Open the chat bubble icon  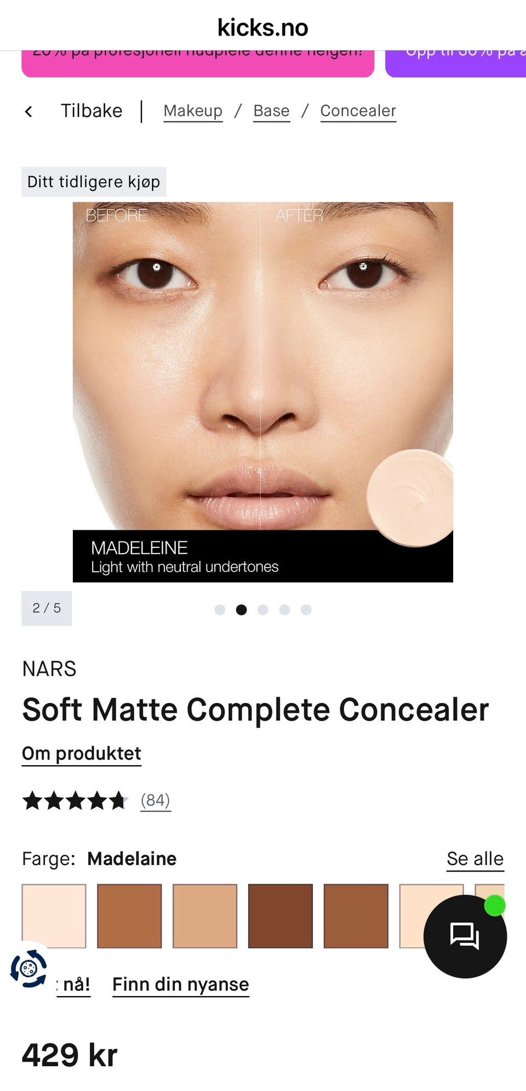coord(465,936)
